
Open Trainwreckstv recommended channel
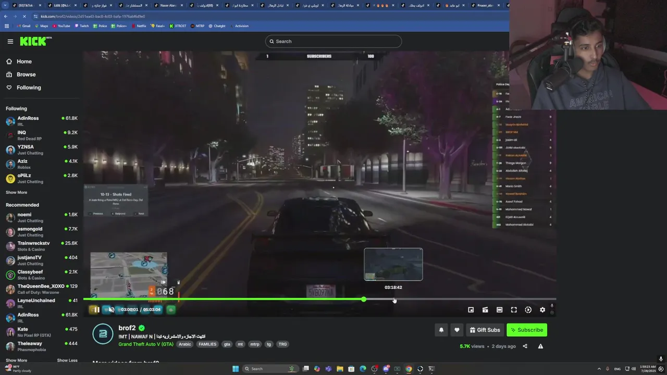click(42, 246)
